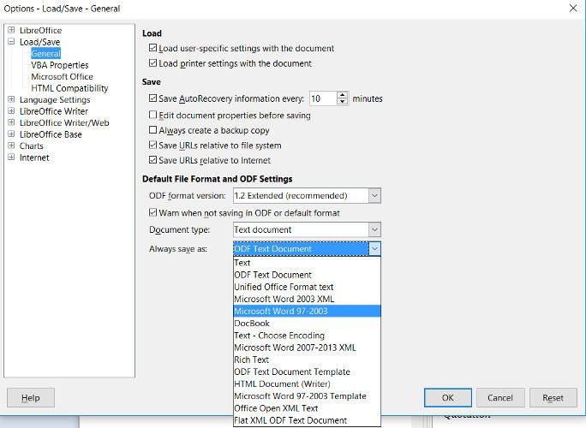Expand the Language Settings node
586x428 pixels.
coord(11,99)
